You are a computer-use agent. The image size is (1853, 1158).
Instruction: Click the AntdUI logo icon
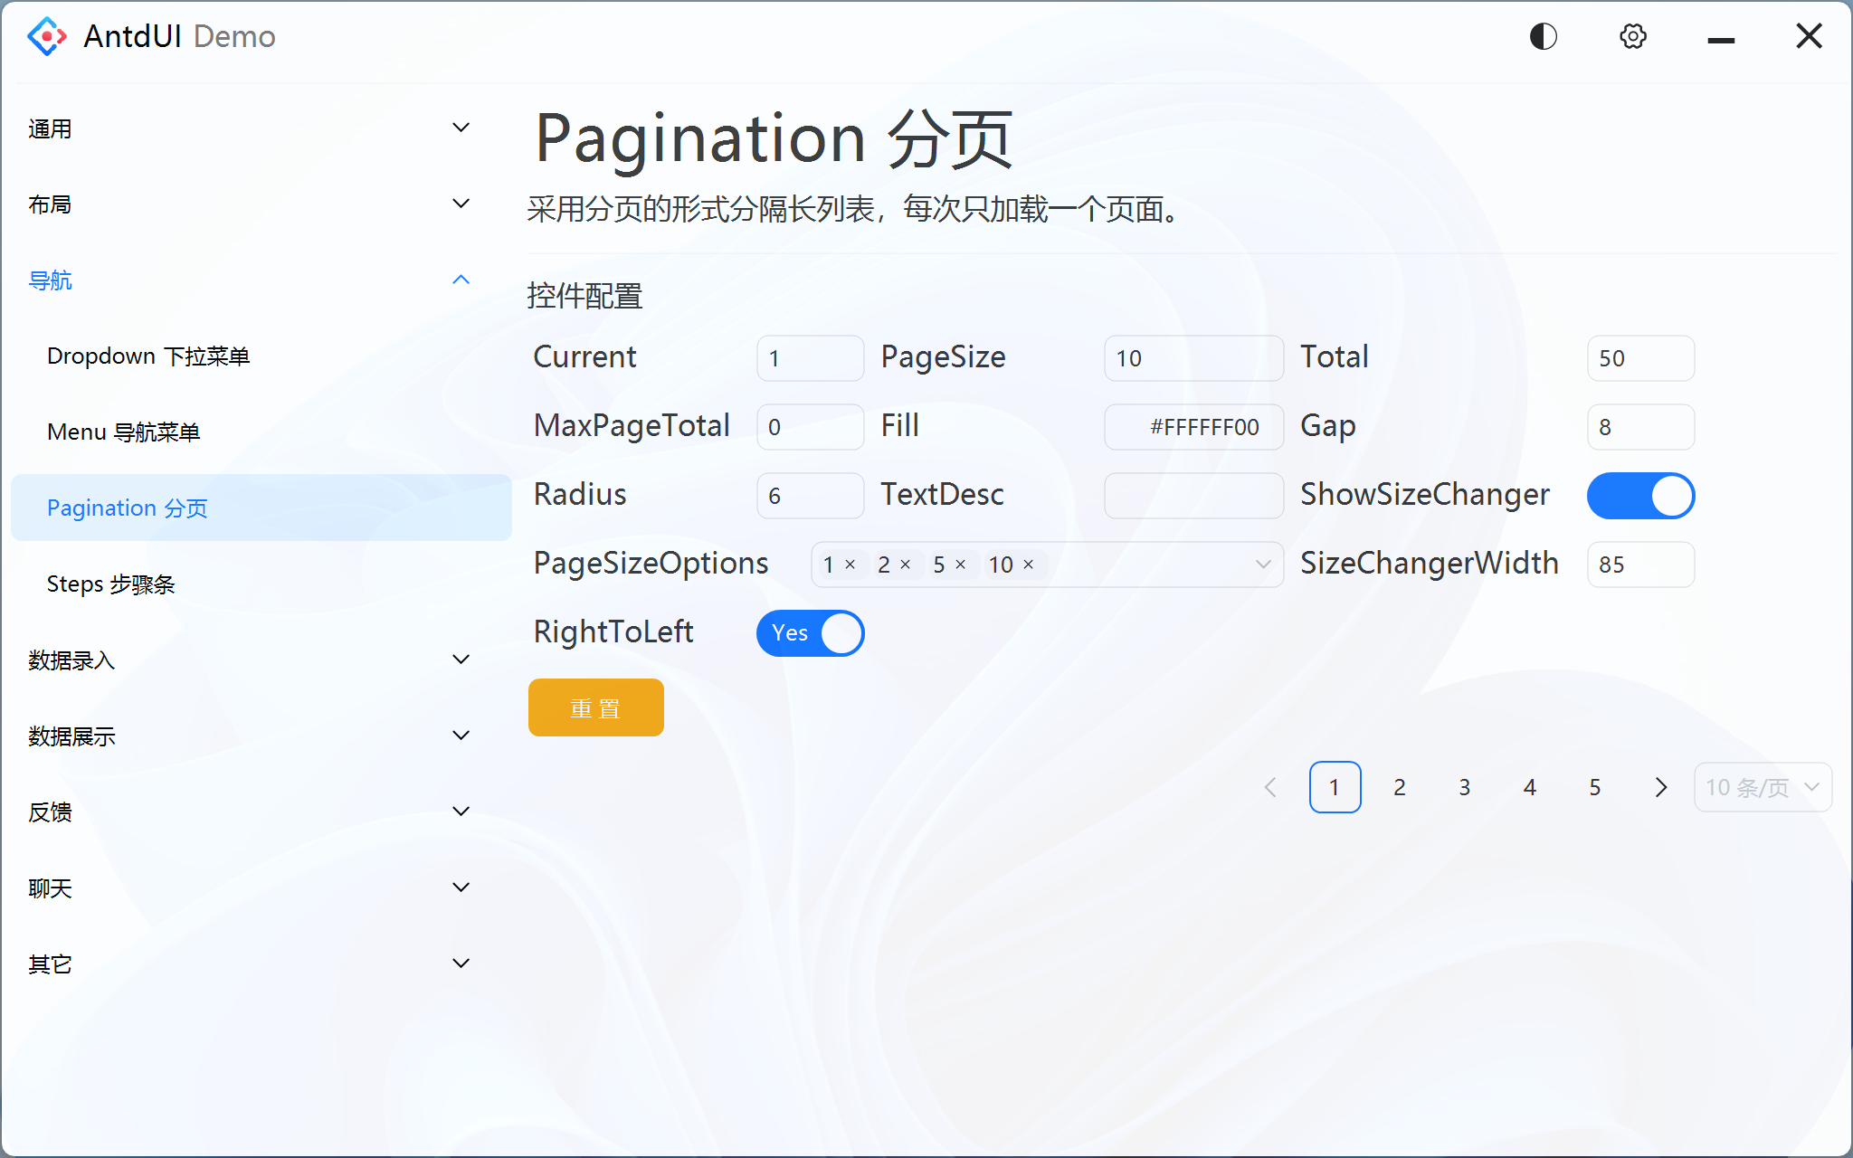tap(46, 36)
